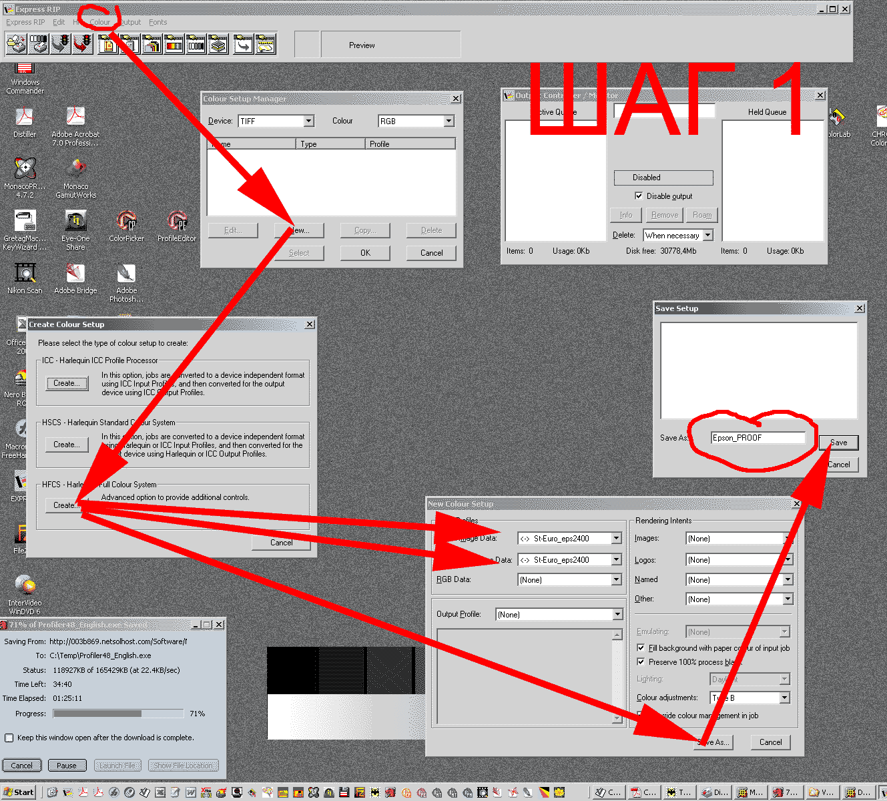Screen dimensions: 887x801
Task: Click the Disabled status button in Output Controller
Action: pos(663,178)
